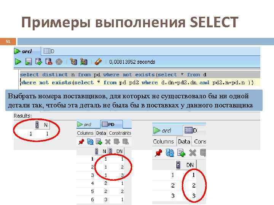Open the Columns tab in PD panel

click(x=85, y=133)
